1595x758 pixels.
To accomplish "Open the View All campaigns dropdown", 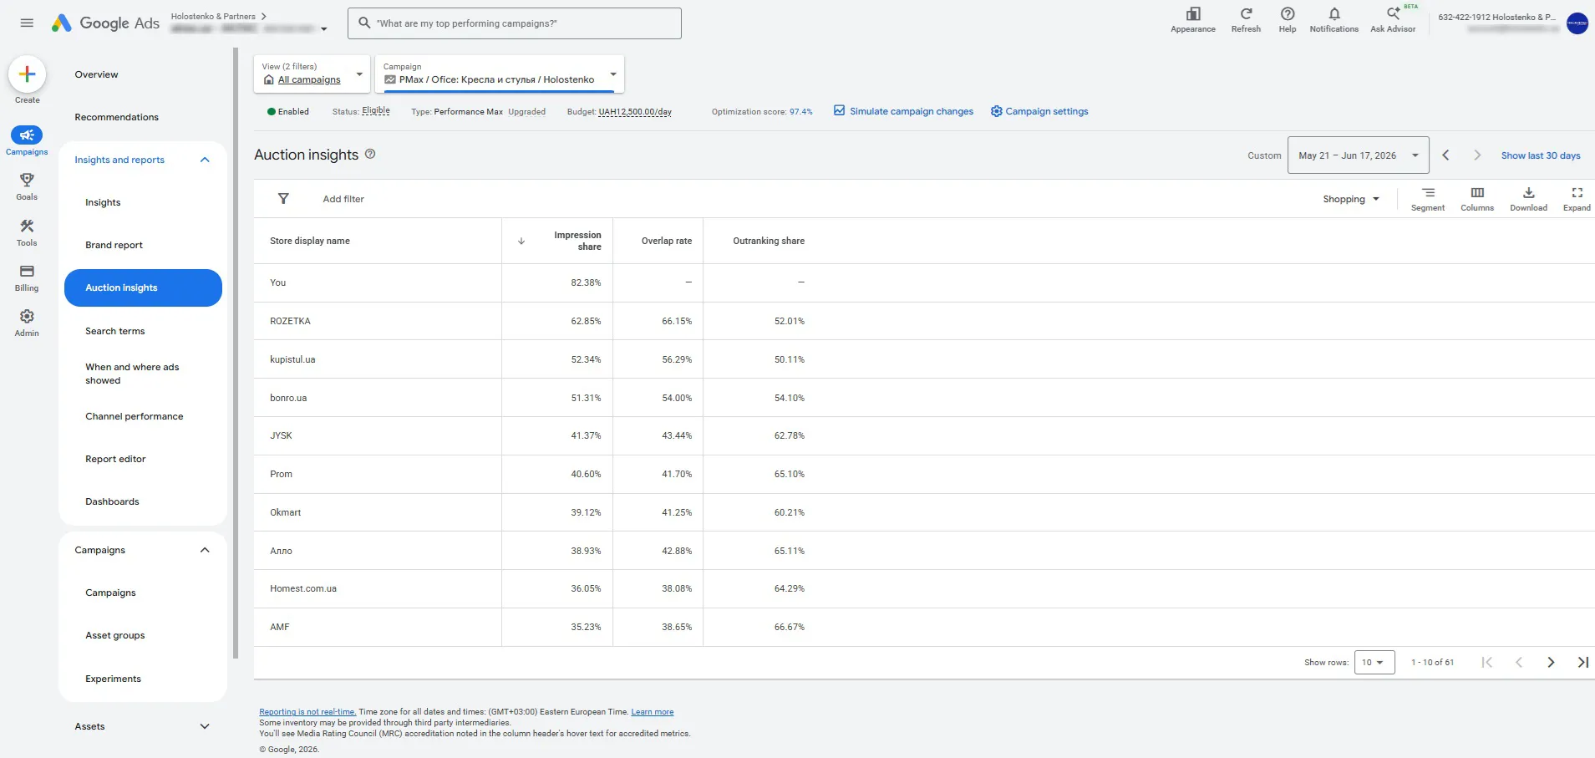I will [x=312, y=74].
